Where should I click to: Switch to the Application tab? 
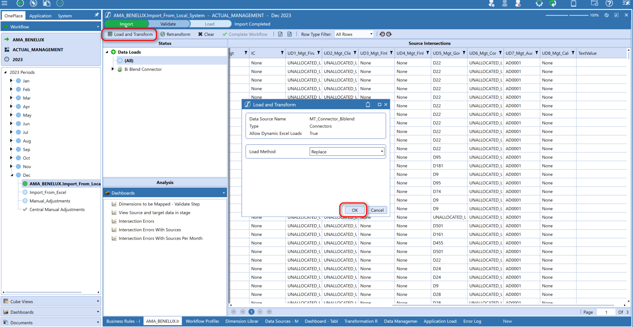click(40, 15)
